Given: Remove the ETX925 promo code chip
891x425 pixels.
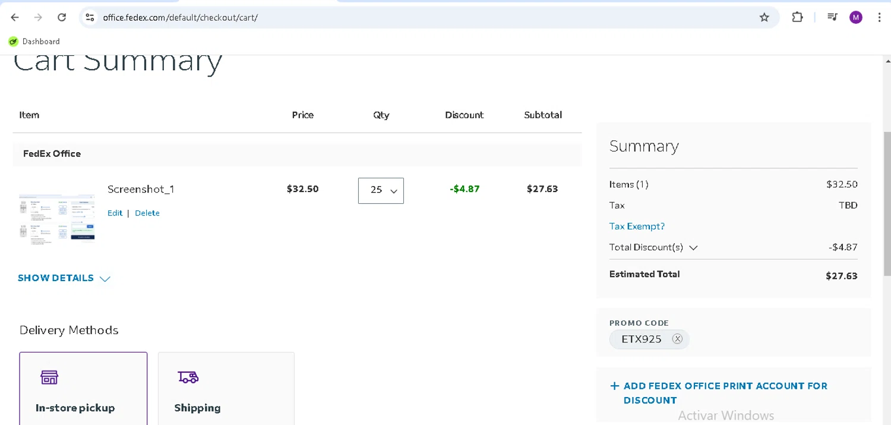Looking at the screenshot, I should [x=677, y=339].
